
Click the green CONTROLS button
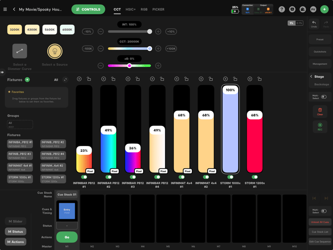coord(88,9)
